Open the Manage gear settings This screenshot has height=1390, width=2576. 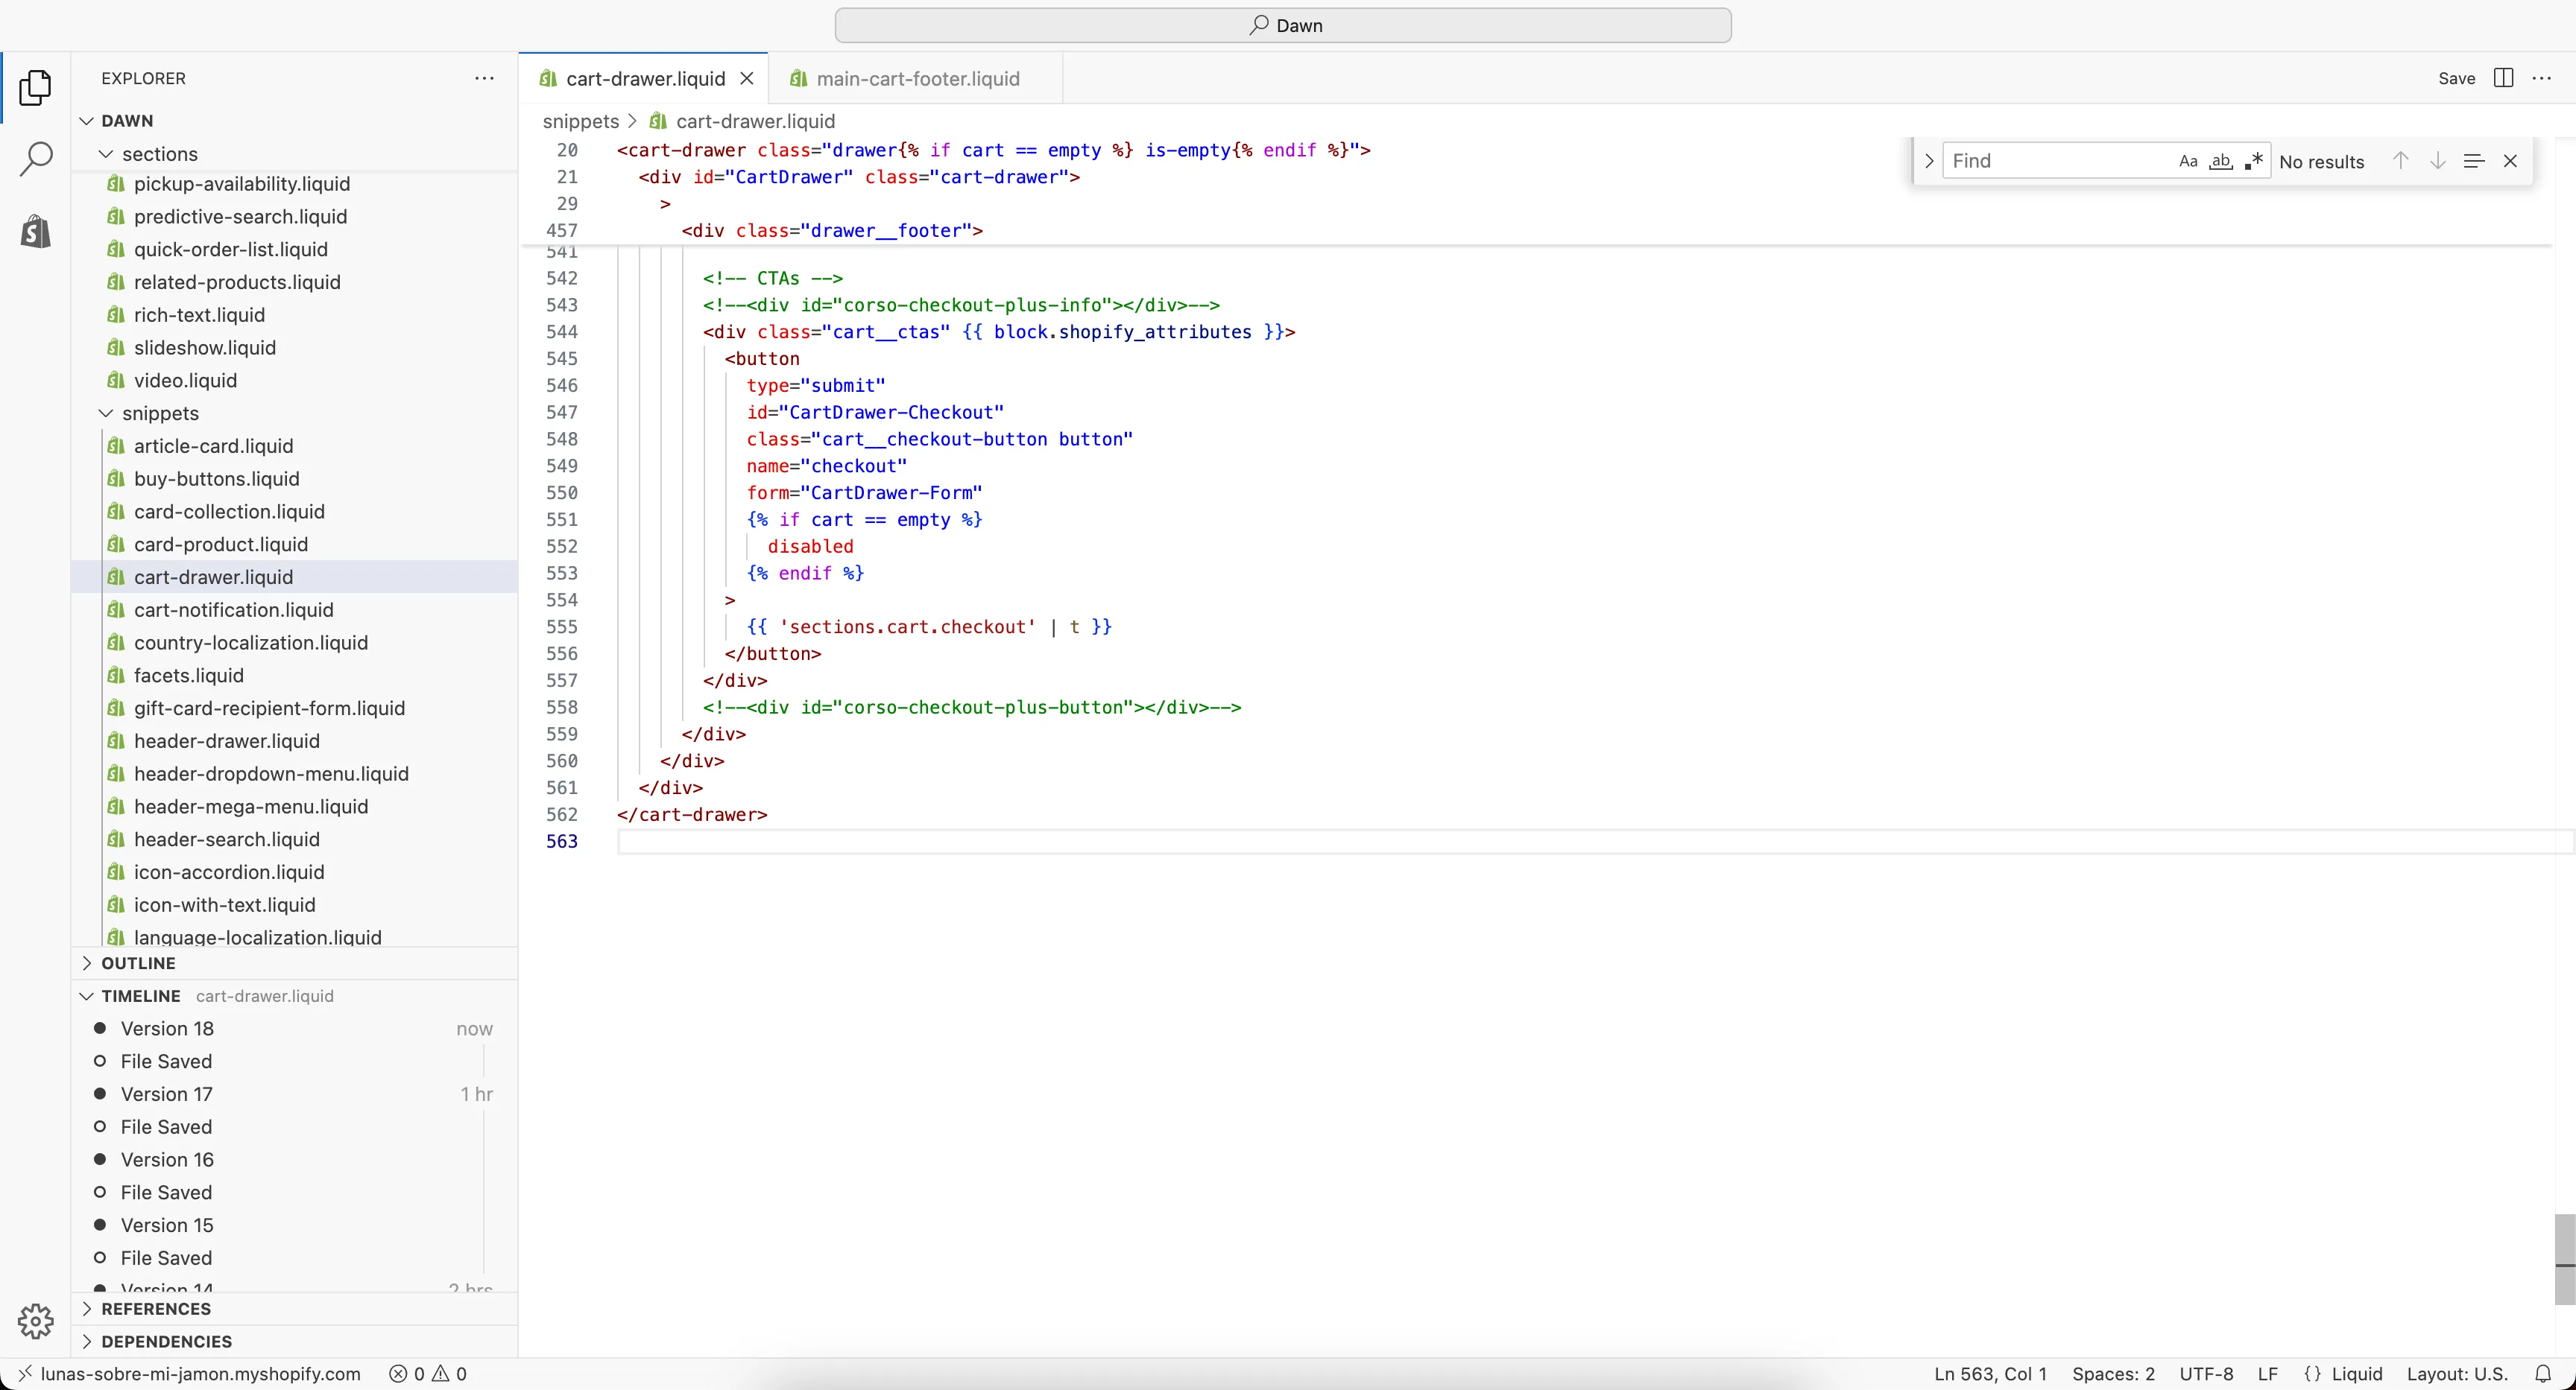point(36,1321)
